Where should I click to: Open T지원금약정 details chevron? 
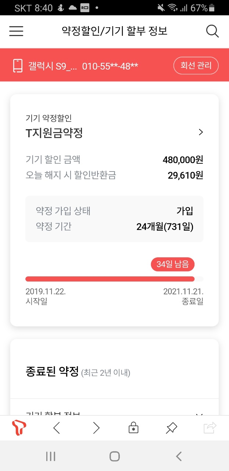tap(201, 132)
